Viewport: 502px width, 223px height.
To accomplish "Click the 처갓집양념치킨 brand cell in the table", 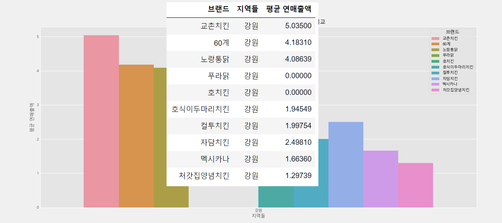I will tap(204, 176).
